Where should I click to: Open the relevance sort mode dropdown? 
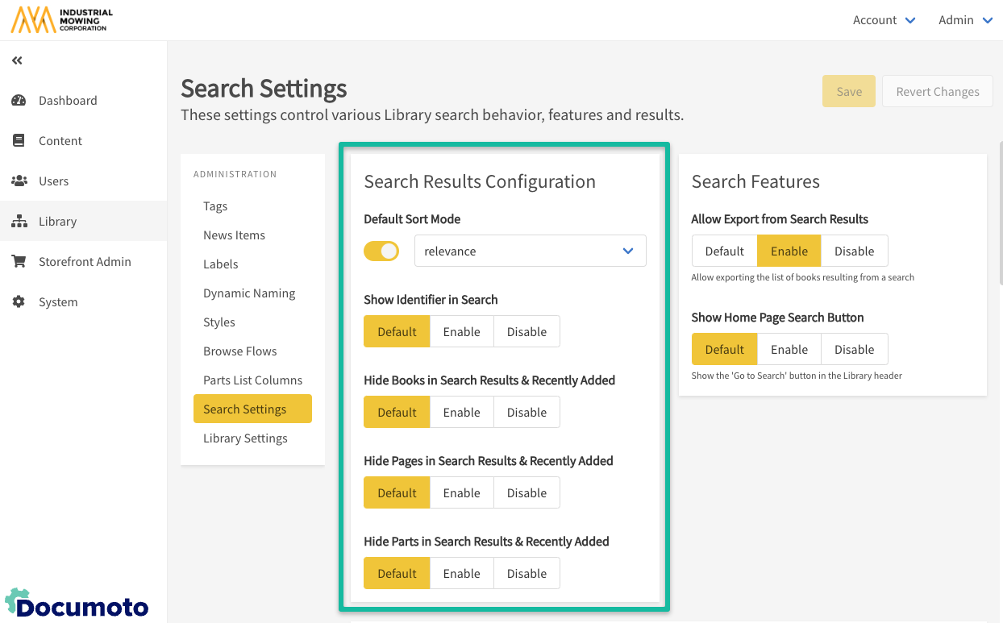(x=530, y=251)
